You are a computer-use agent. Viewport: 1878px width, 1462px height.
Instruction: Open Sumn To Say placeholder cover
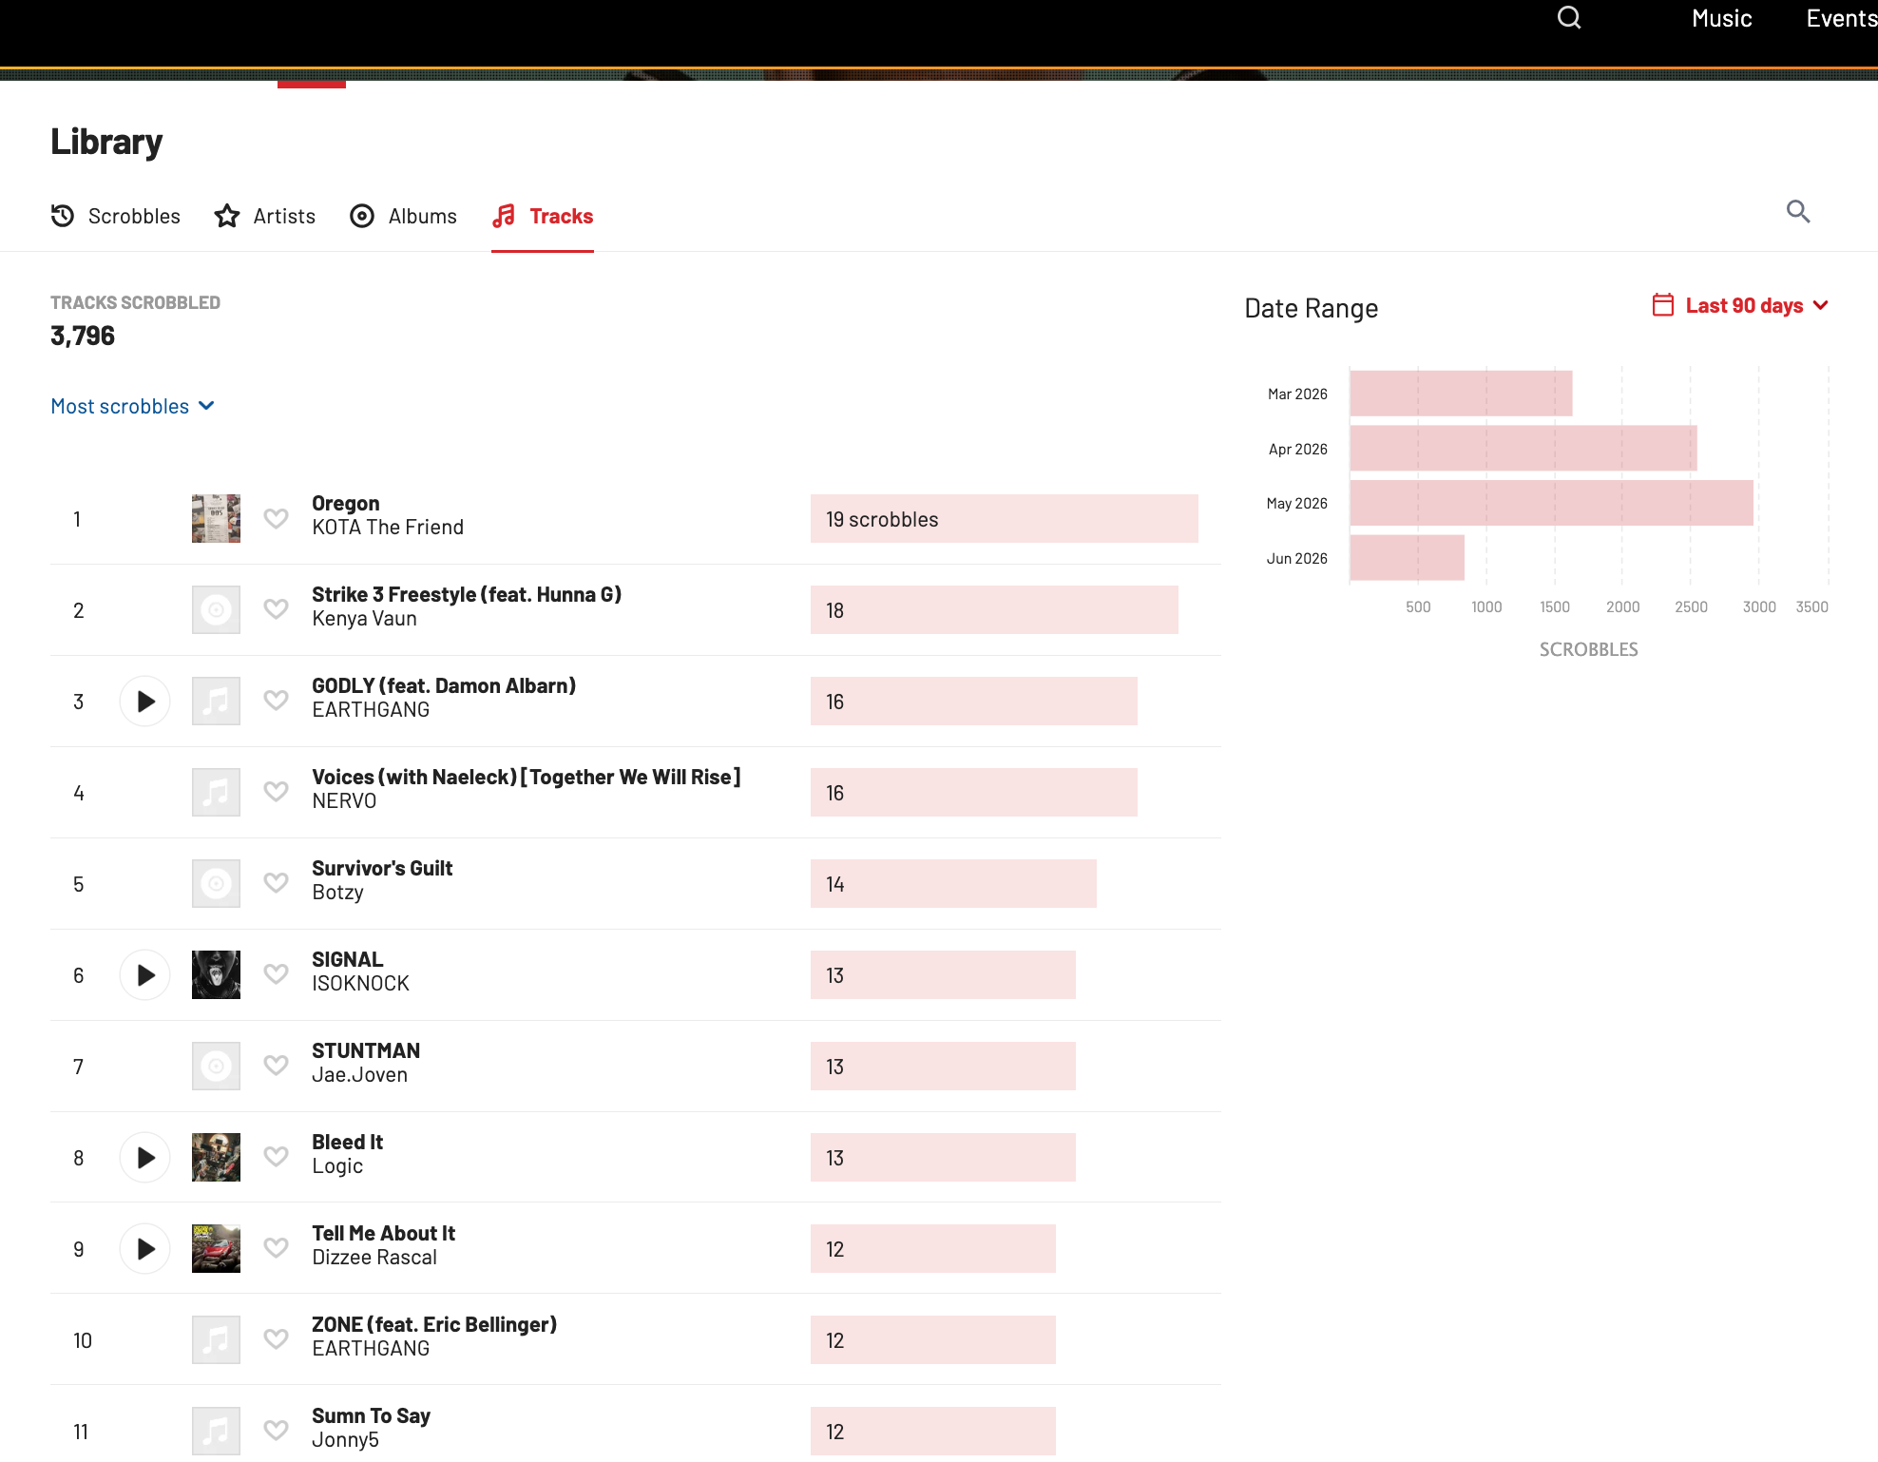click(x=216, y=1432)
